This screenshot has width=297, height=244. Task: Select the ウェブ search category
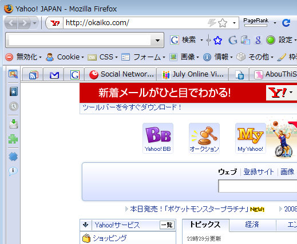point(227,172)
